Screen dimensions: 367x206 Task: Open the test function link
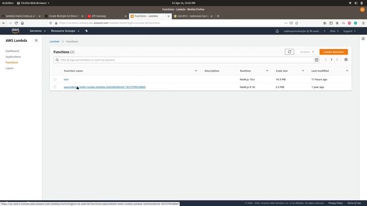(x=66, y=80)
